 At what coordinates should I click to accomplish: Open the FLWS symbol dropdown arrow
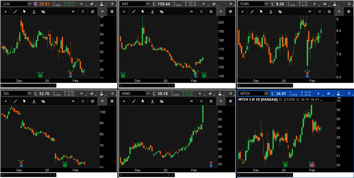(267, 4)
